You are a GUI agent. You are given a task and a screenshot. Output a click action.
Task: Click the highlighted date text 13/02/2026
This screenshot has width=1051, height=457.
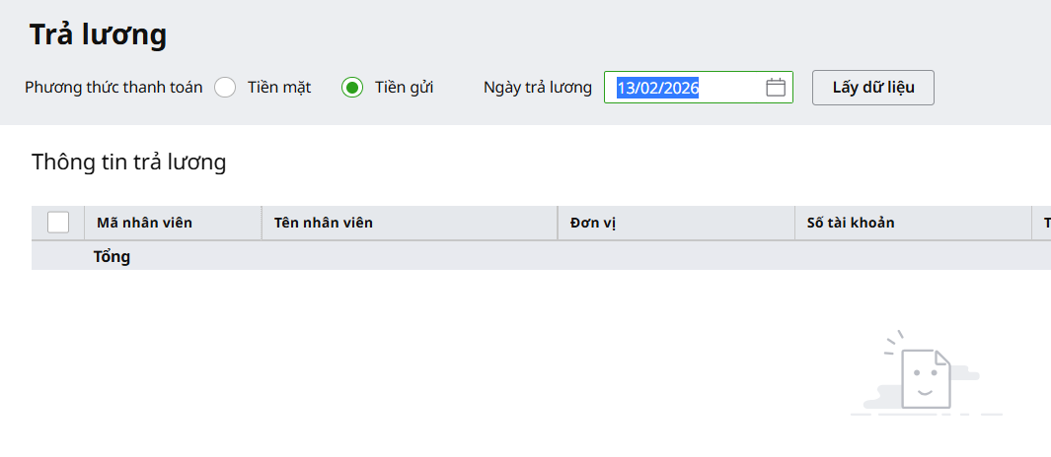658,88
